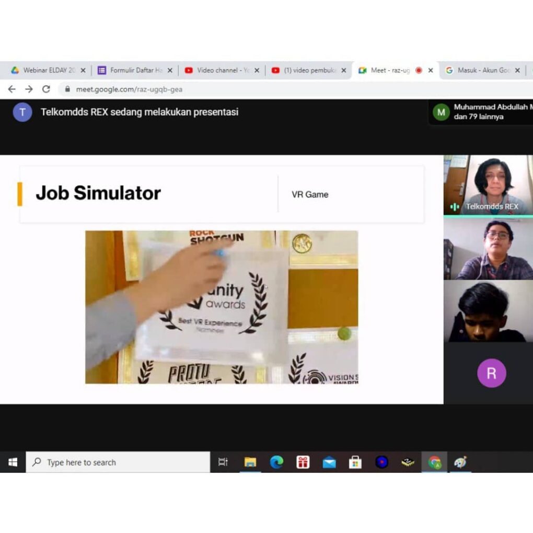
Task: Open the Mail app in the taskbar
Action: tap(329, 462)
